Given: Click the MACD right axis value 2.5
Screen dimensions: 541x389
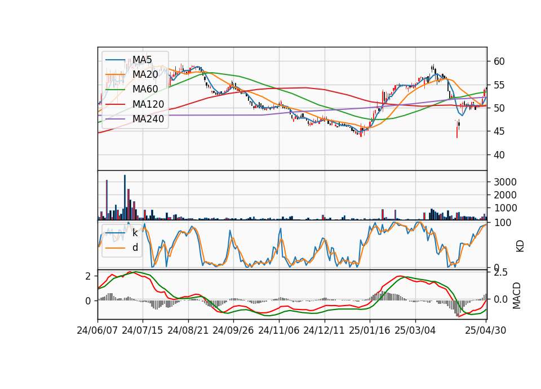Looking at the screenshot, I should (x=500, y=273).
